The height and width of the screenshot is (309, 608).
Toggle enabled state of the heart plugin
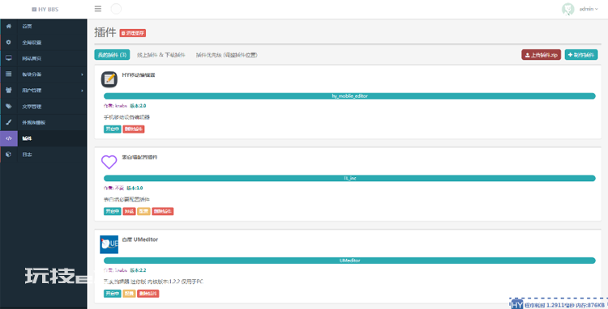pyautogui.click(x=112, y=212)
